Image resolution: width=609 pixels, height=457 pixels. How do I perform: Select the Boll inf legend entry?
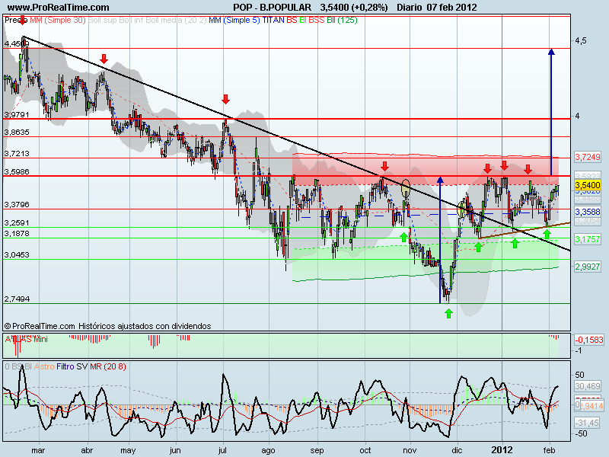point(131,20)
